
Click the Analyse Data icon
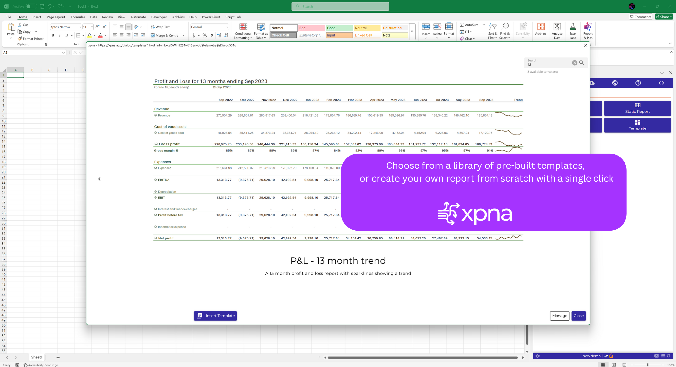(557, 27)
